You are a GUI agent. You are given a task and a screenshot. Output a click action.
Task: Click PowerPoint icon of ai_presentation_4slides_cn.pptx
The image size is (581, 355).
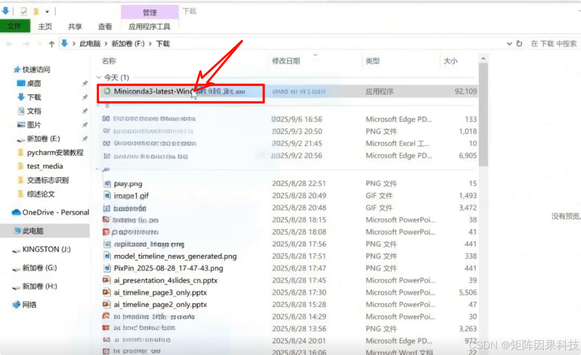coord(107,280)
